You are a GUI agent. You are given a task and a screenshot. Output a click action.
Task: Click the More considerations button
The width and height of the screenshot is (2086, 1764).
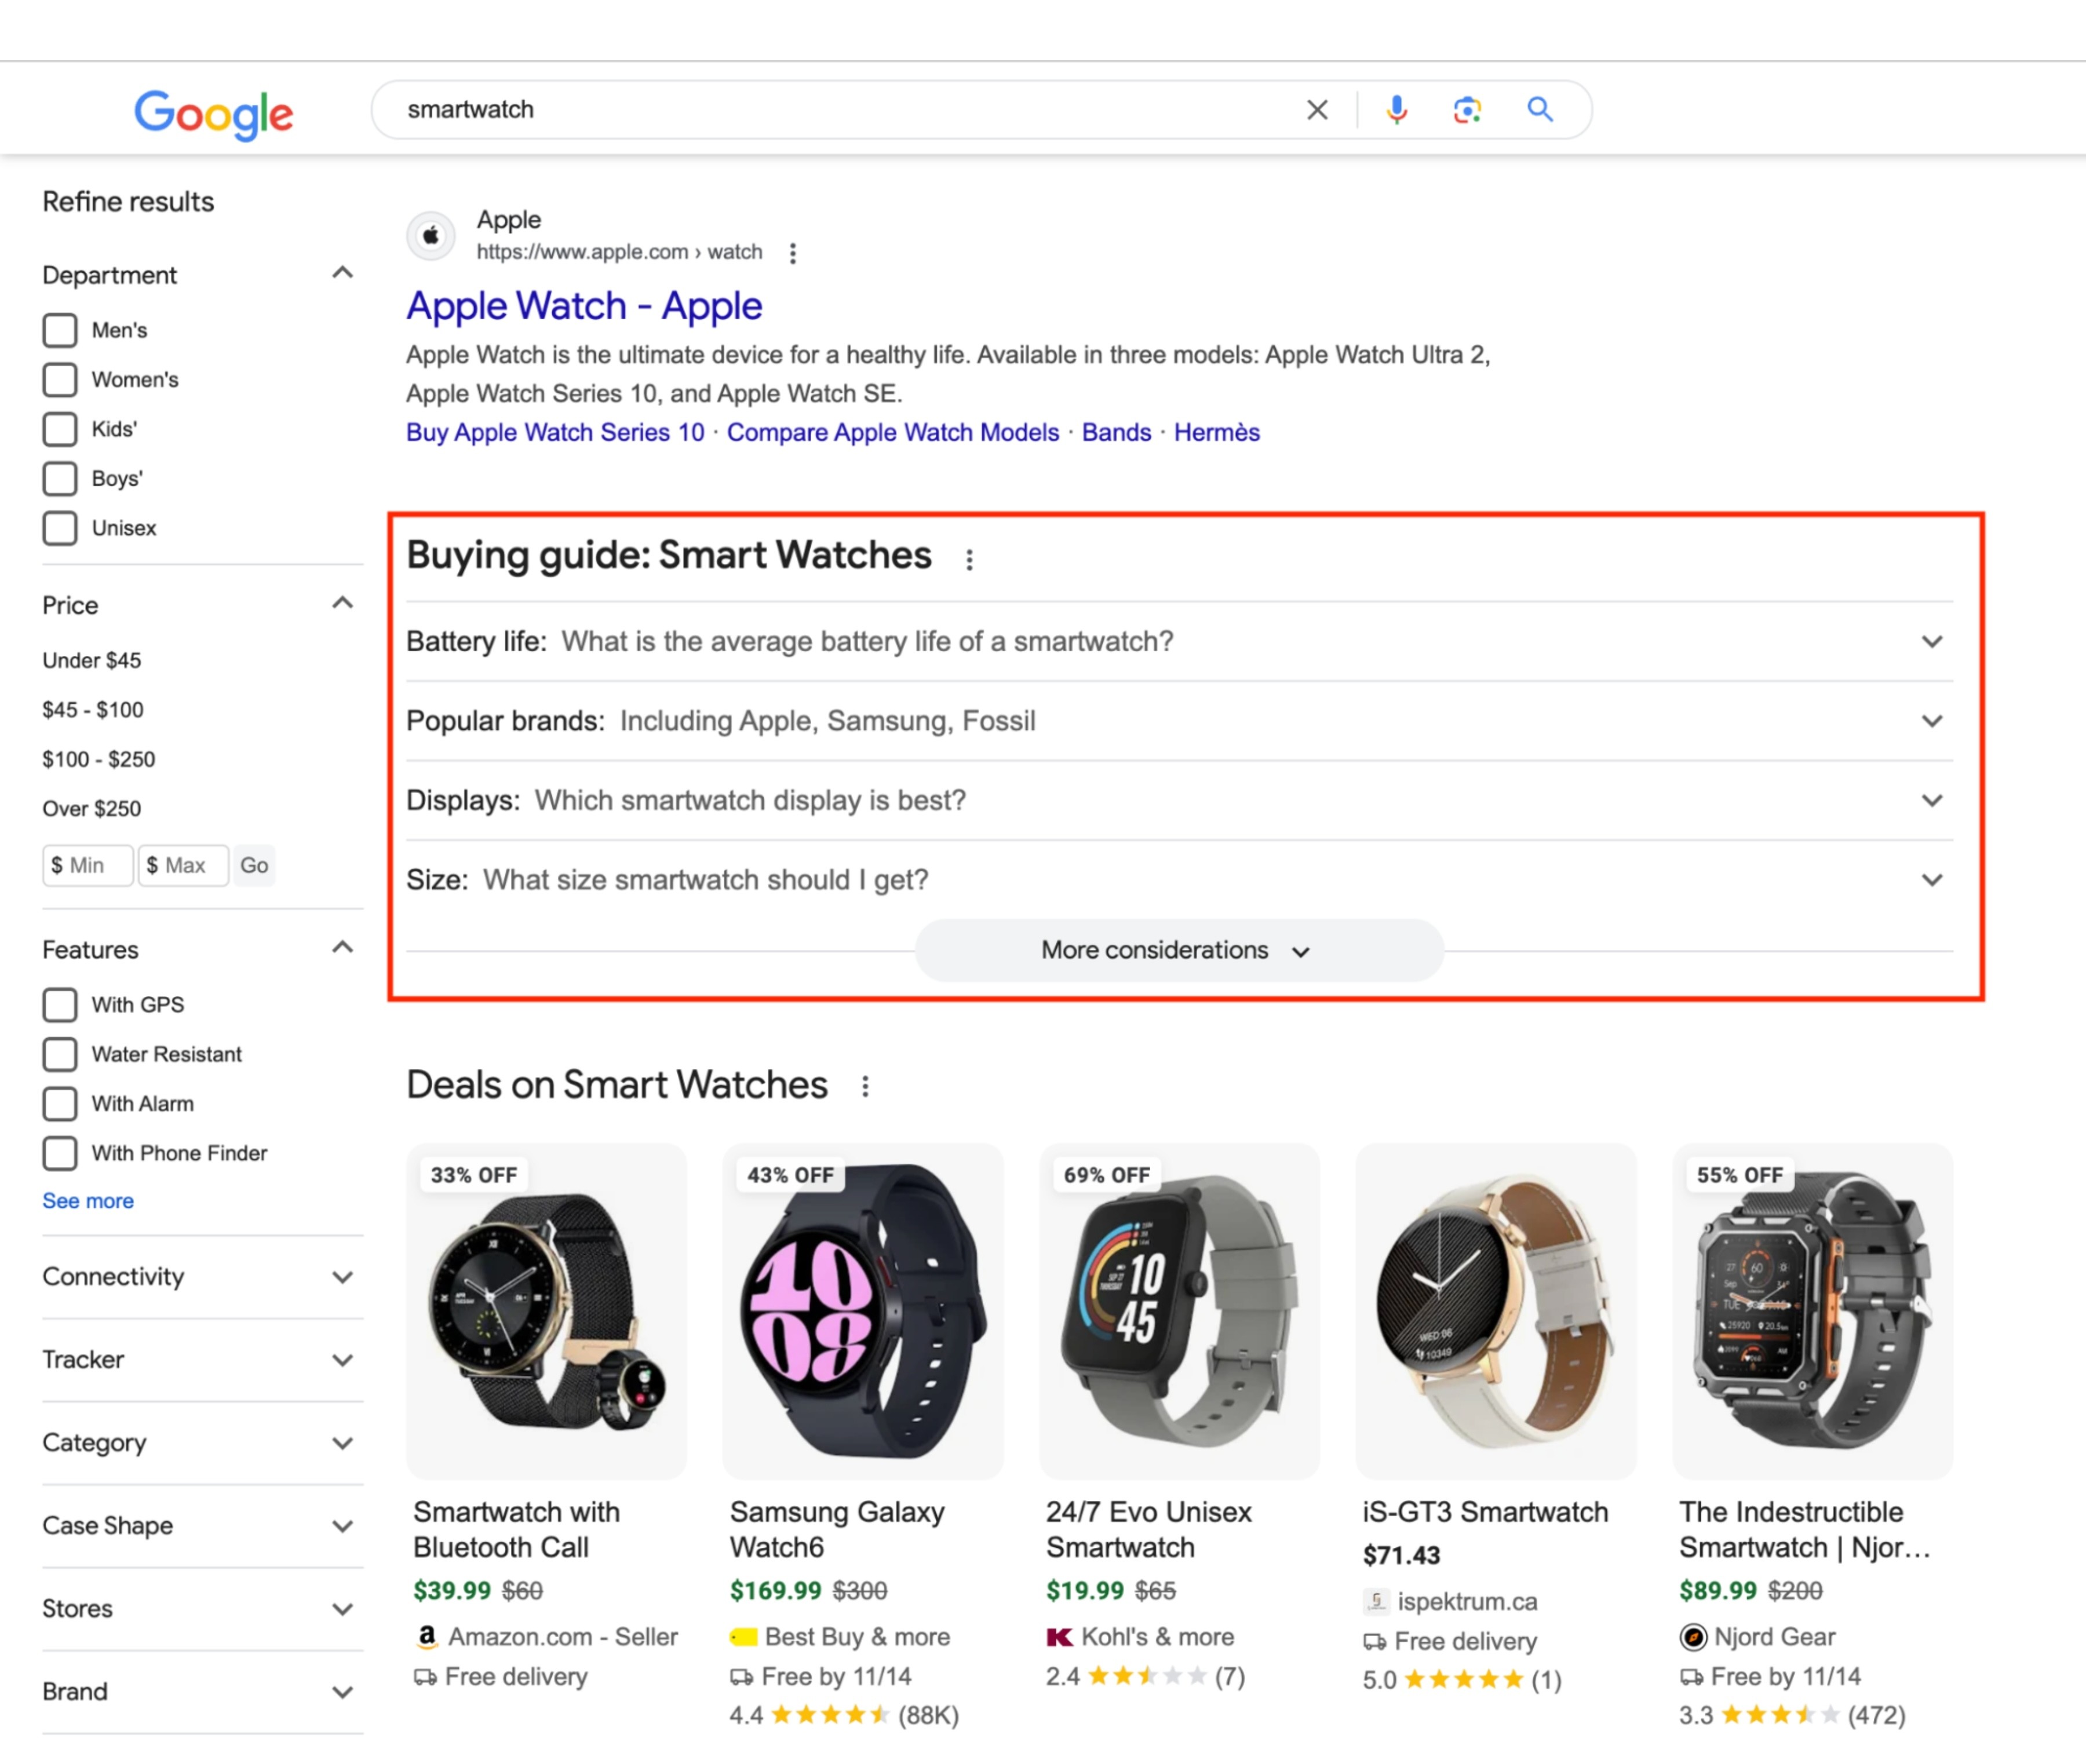1178,950
